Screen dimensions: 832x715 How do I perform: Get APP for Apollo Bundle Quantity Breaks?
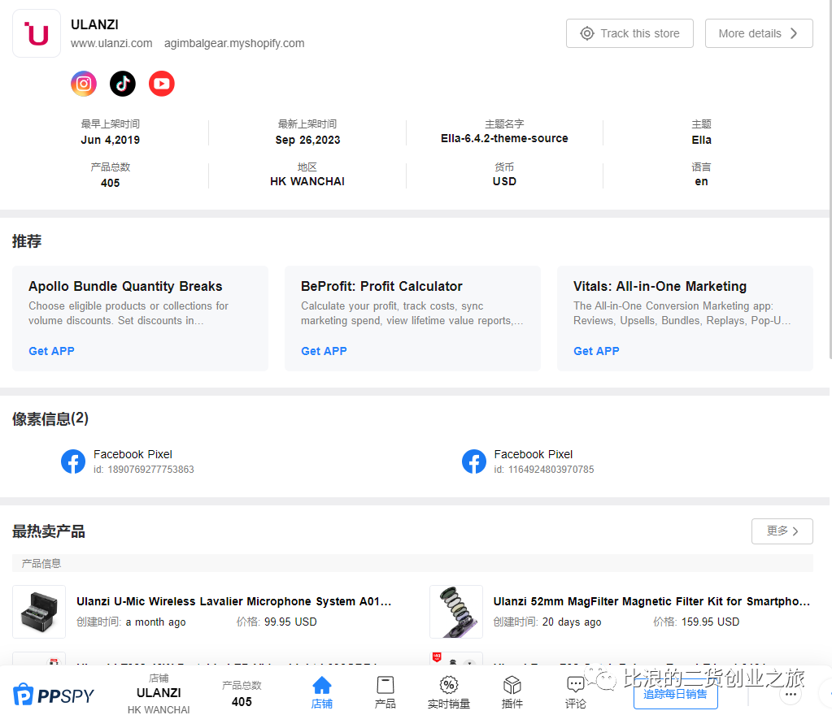coord(51,351)
